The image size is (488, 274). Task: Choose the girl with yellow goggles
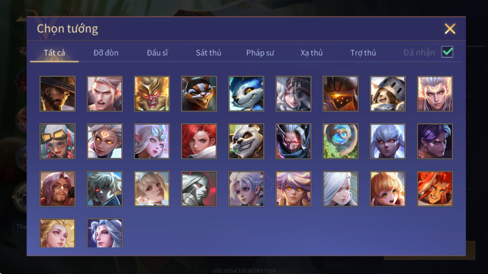58,141
